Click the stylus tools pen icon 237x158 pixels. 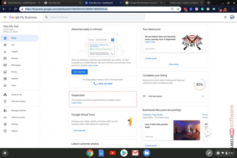click(x=209, y=153)
